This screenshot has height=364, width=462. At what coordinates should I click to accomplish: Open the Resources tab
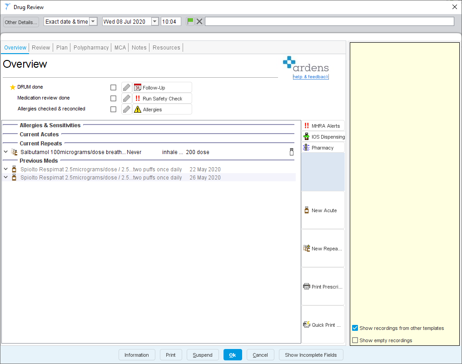166,47
